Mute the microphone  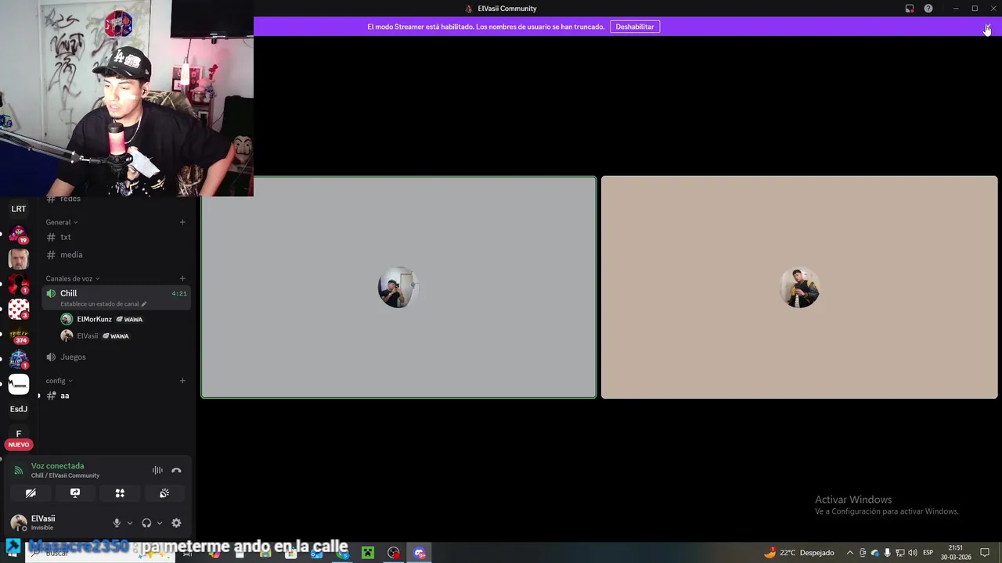pos(117,523)
